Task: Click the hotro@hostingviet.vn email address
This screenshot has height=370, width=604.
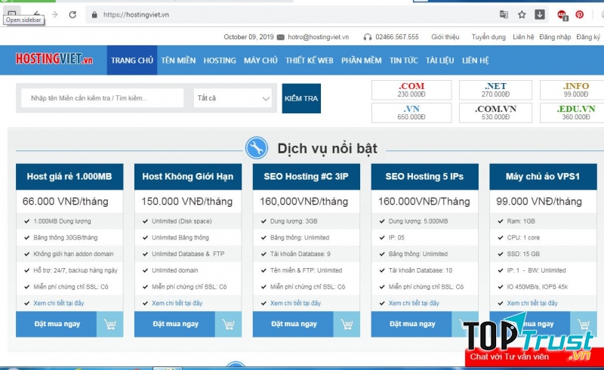Action: [318, 37]
